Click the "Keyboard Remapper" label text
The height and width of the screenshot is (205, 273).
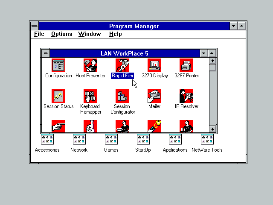point(90,109)
